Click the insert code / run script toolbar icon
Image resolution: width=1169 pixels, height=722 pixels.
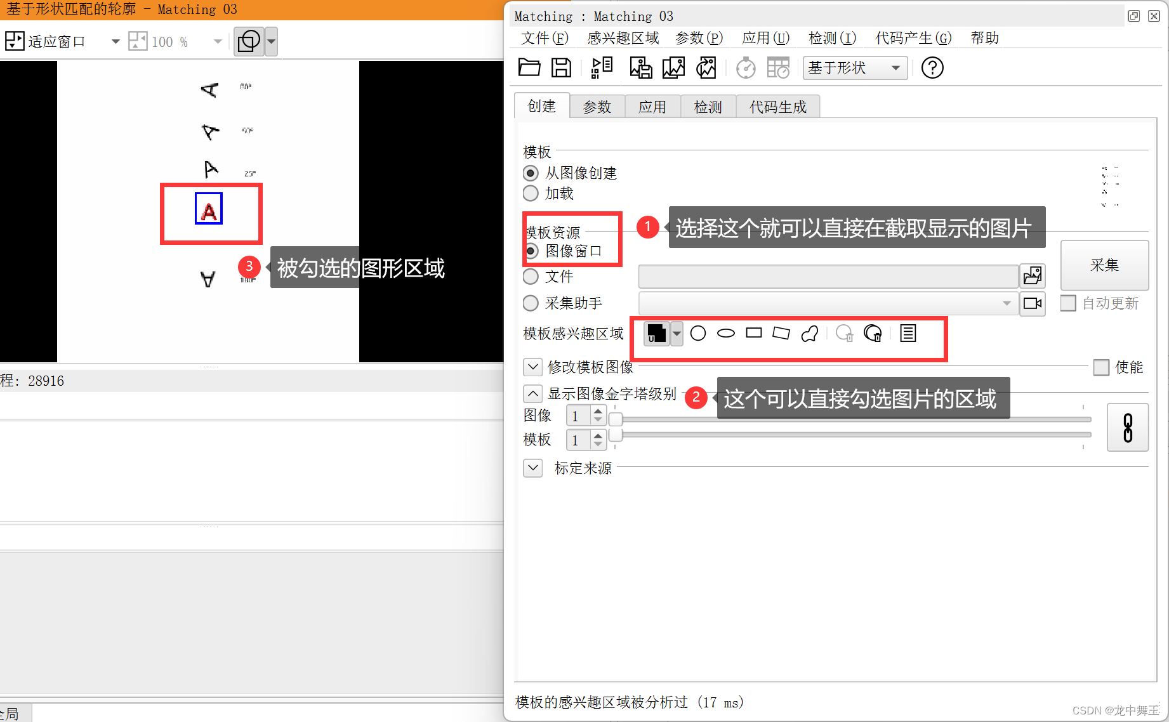click(602, 67)
